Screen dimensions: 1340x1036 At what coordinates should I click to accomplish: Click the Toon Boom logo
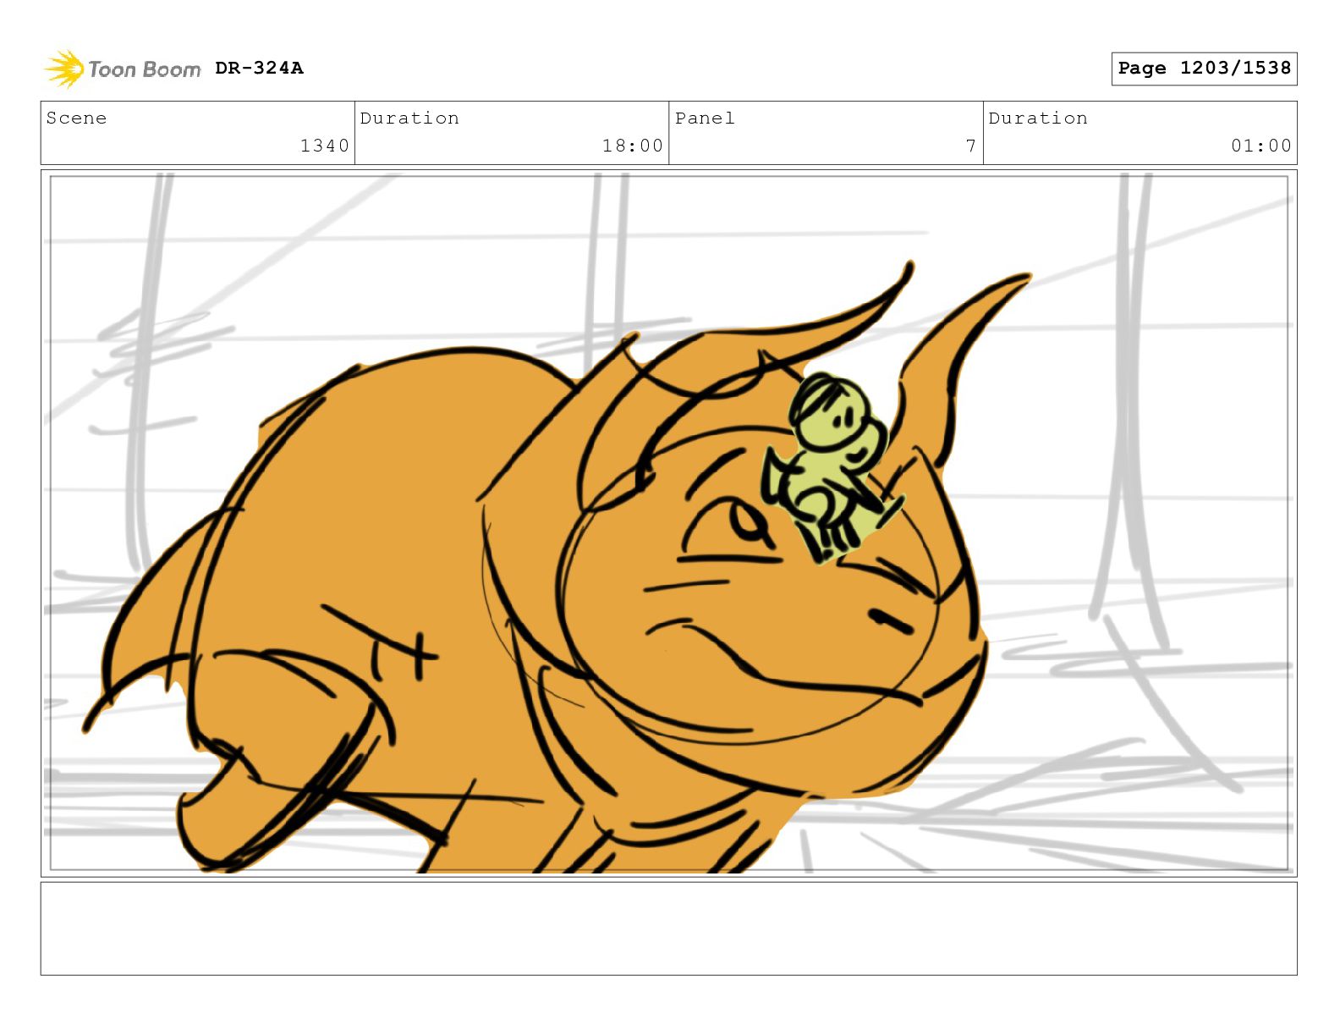[x=123, y=69]
